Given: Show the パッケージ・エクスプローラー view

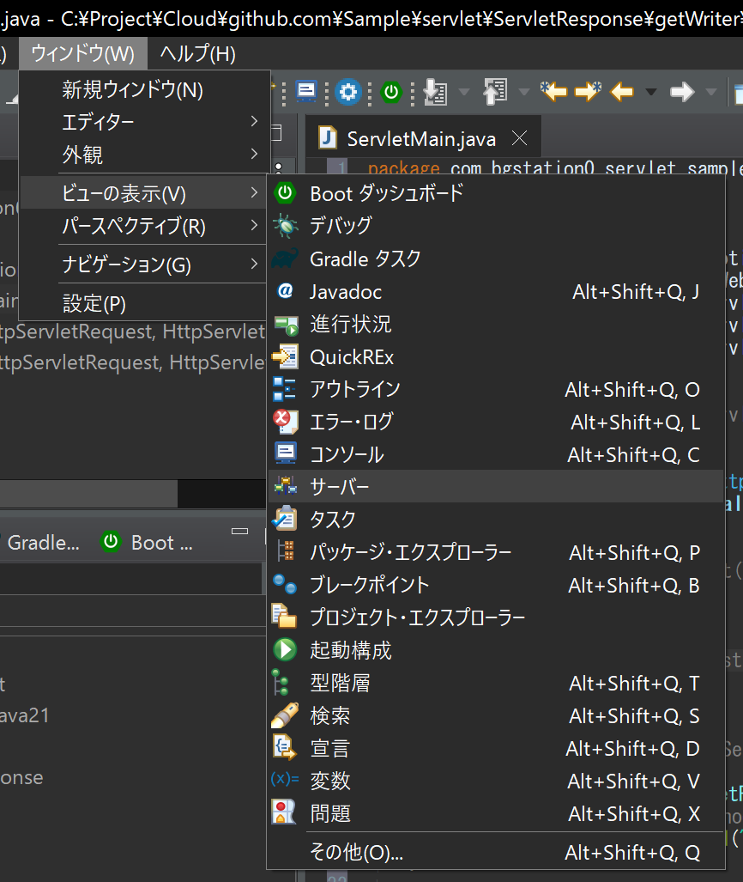Looking at the screenshot, I should pos(496,552).
